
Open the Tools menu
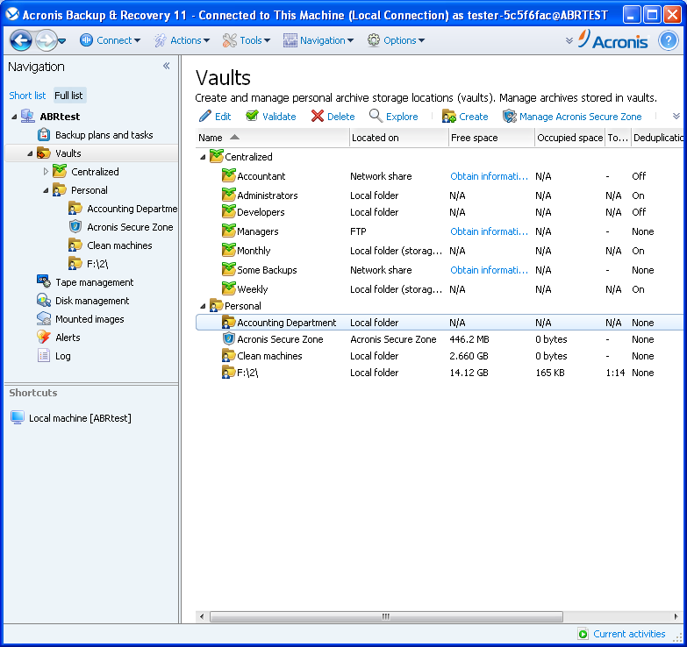pos(247,40)
